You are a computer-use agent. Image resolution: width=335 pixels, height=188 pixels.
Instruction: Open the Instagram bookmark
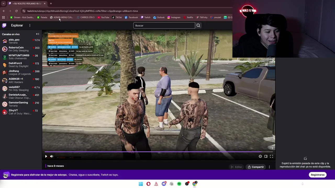click(174, 17)
